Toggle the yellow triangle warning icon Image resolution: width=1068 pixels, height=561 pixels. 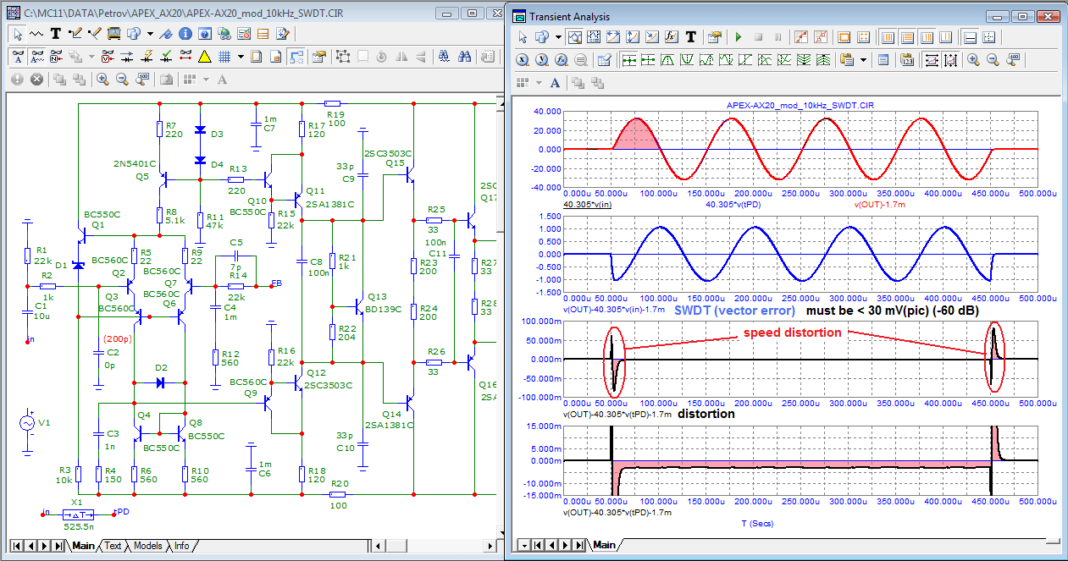click(x=204, y=57)
